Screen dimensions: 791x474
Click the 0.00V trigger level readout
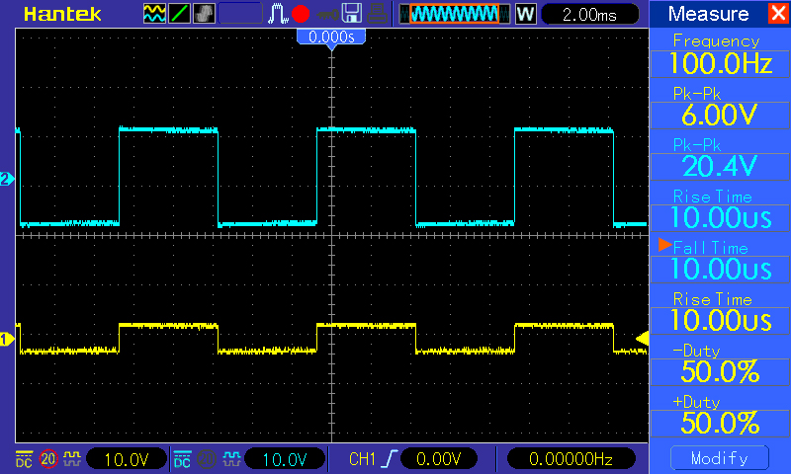(x=439, y=459)
